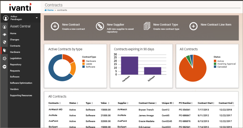Click the Canceled status legend swatch
The height and width of the screenshot is (128, 243).
tap(215, 67)
